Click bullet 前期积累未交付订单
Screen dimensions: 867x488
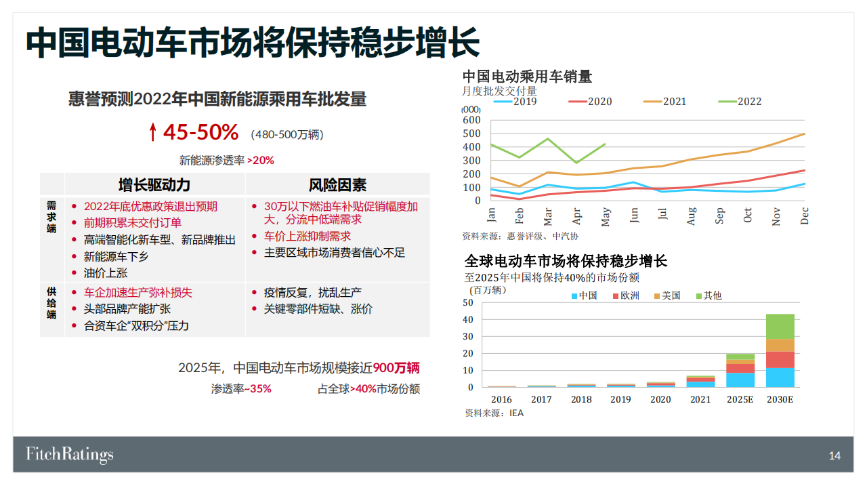133,222
